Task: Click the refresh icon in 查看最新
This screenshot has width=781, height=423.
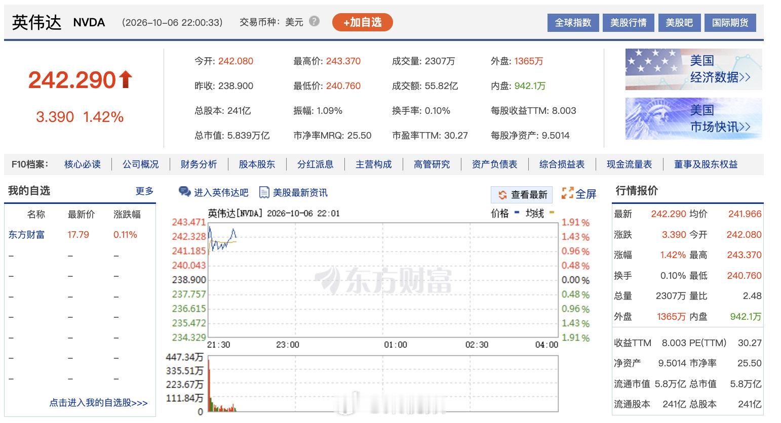Action: [x=502, y=195]
